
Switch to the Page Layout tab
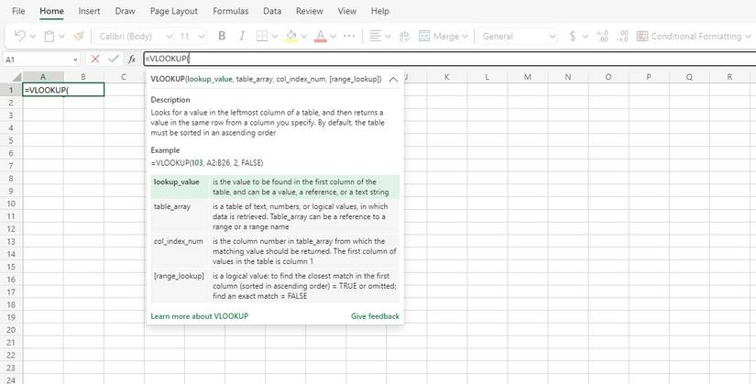tap(173, 11)
